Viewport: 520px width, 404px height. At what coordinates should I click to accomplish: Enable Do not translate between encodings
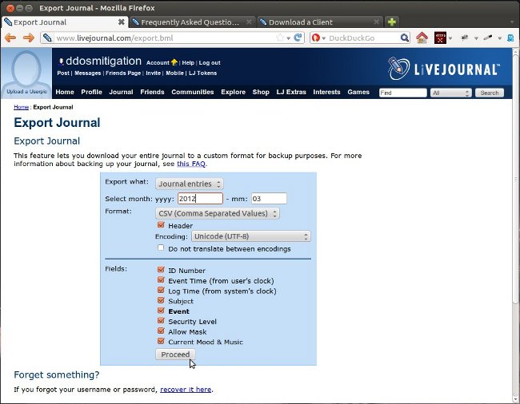point(162,248)
